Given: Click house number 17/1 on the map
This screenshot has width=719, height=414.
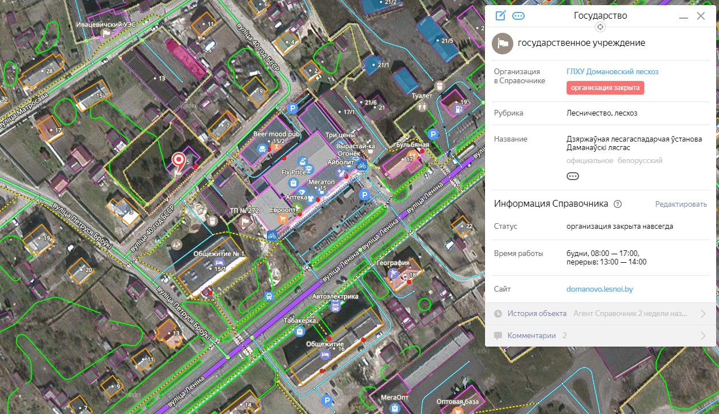Looking at the screenshot, I should tap(348, 112).
